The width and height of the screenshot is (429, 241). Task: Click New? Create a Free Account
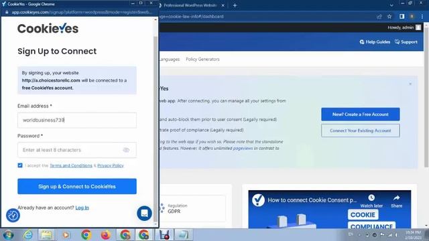[361, 114]
